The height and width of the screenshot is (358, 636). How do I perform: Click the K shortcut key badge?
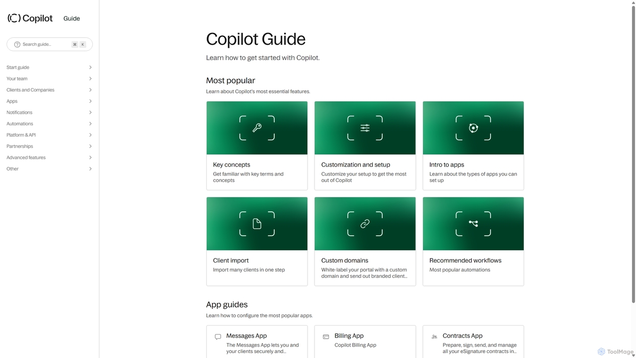[83, 44]
